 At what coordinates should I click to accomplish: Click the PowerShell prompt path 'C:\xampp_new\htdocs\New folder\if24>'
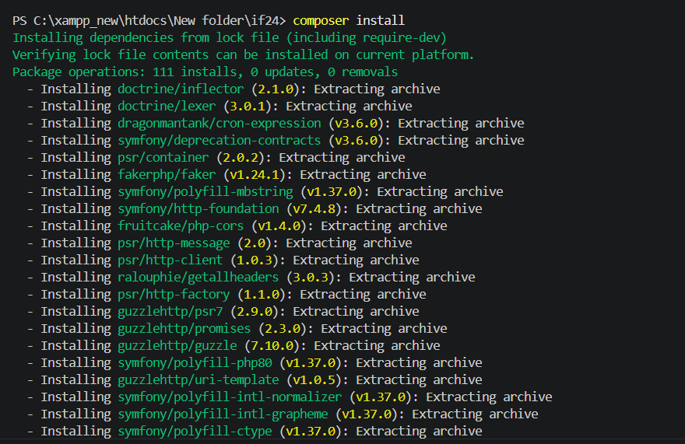pos(160,20)
